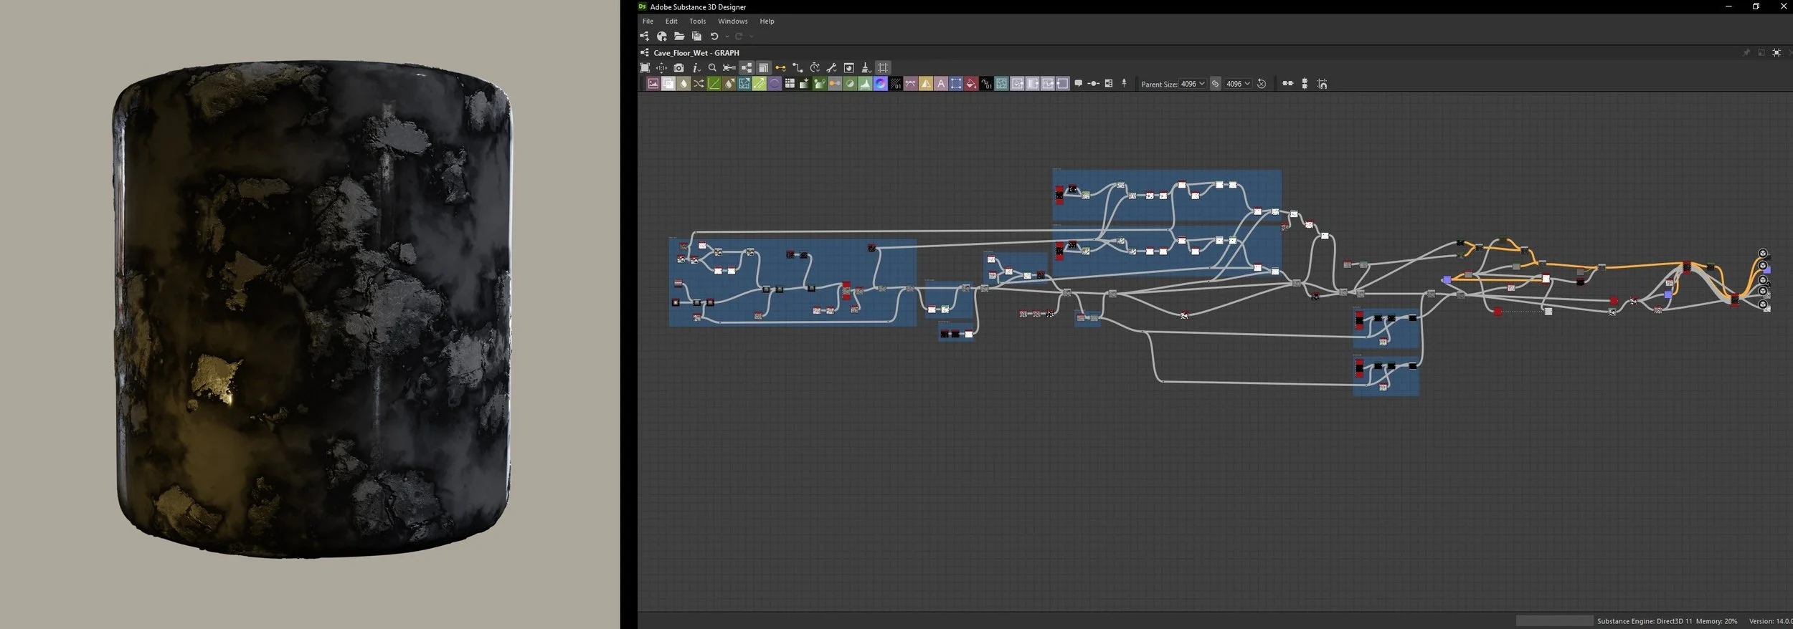Add an Emboss node purple circle icon

coord(775,84)
